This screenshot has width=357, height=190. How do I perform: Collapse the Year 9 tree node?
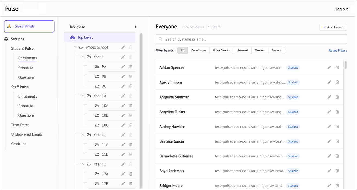(83, 57)
